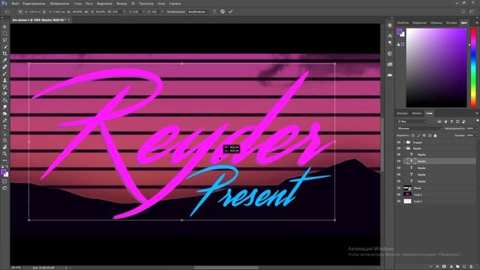480x270 pixels.
Task: Select the Crop tool
Action: pyautogui.click(x=4, y=53)
